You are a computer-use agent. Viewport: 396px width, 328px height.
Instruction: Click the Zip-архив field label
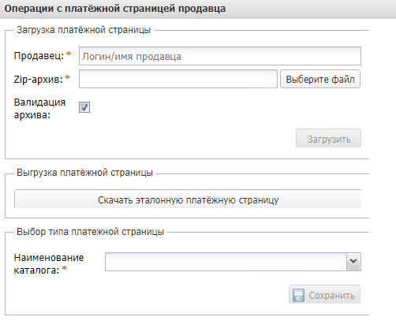(39, 79)
